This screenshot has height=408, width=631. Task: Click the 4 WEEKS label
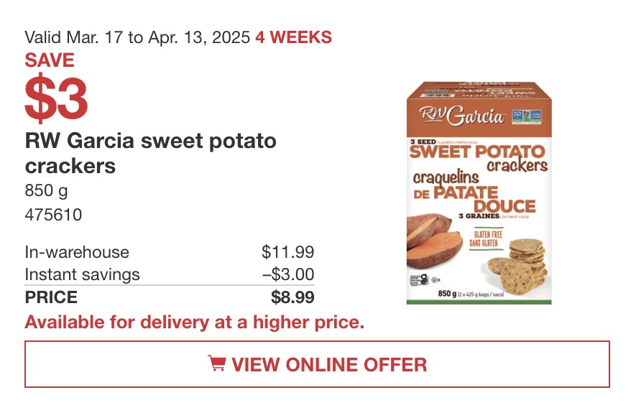[x=293, y=37]
